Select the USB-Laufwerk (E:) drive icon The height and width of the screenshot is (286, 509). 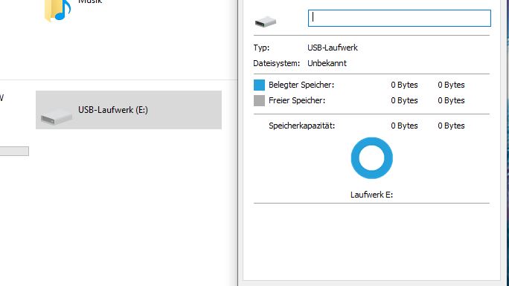click(57, 117)
